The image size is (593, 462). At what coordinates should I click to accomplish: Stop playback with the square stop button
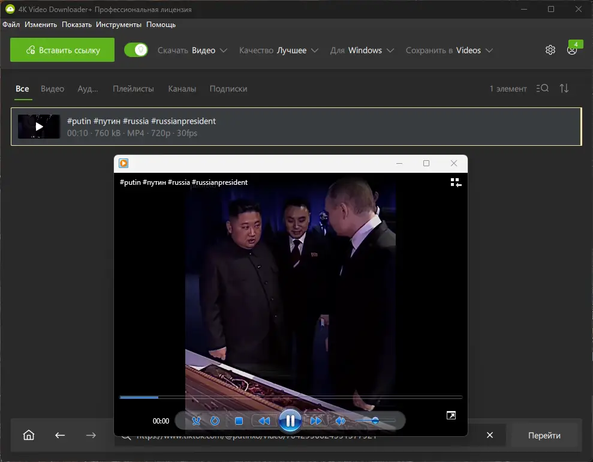[239, 421]
